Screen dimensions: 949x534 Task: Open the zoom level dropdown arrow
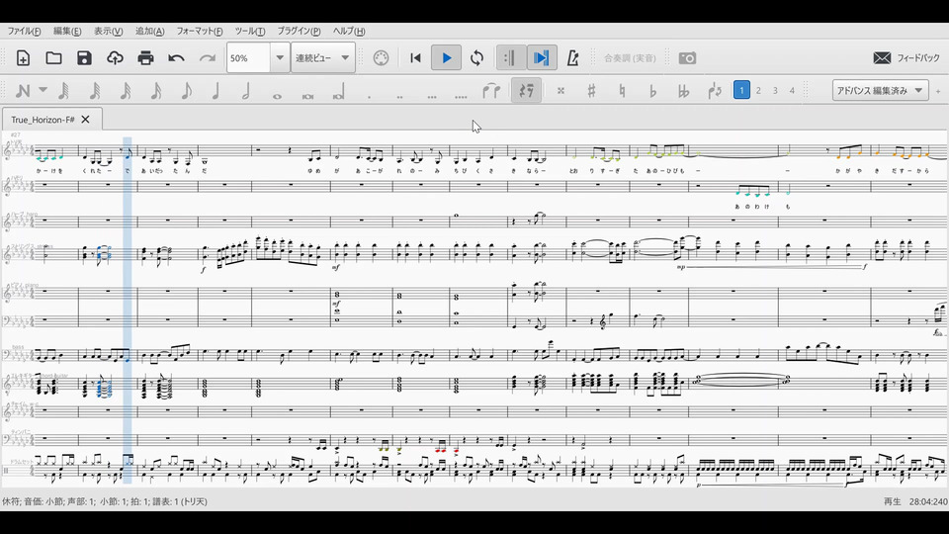[x=280, y=58]
